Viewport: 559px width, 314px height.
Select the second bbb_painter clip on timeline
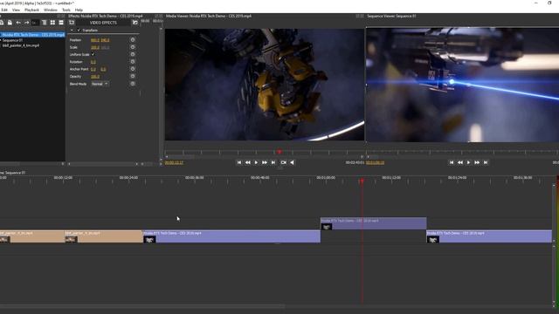click(x=103, y=236)
